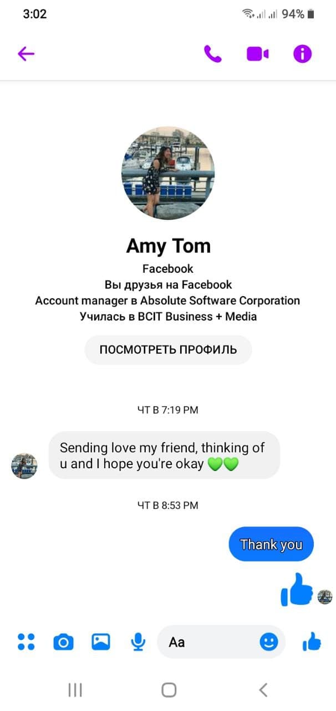
Task: Tap Amy Tom name heading
Action: (168, 246)
